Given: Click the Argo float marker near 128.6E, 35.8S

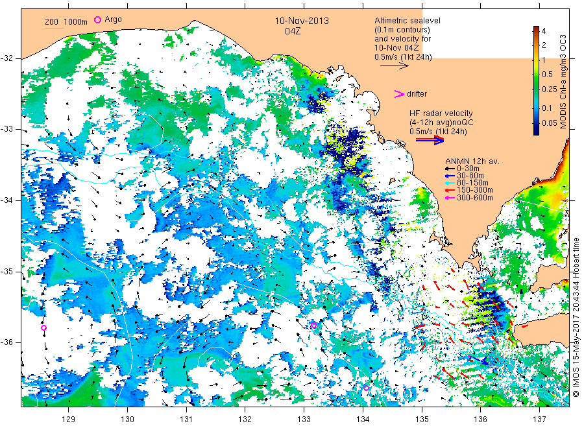Looking at the screenshot, I should point(43,328).
